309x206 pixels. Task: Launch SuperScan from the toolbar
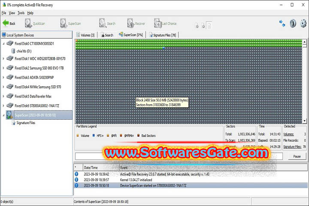(x=70, y=23)
